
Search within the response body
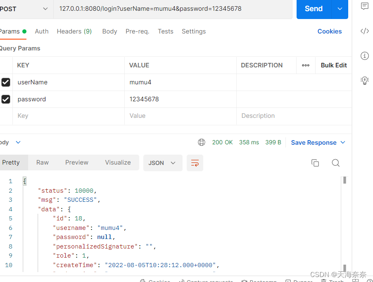coord(335,163)
